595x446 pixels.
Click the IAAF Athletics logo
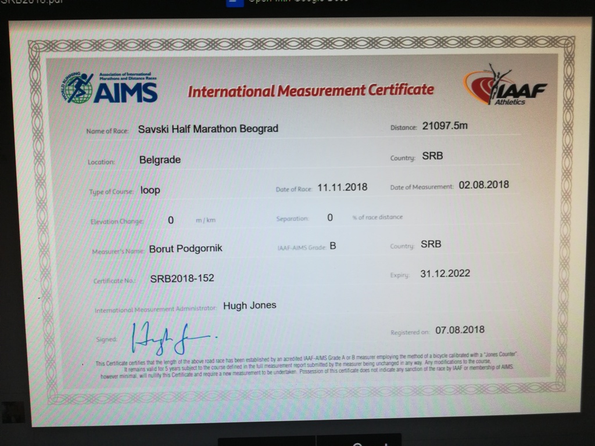[505, 85]
